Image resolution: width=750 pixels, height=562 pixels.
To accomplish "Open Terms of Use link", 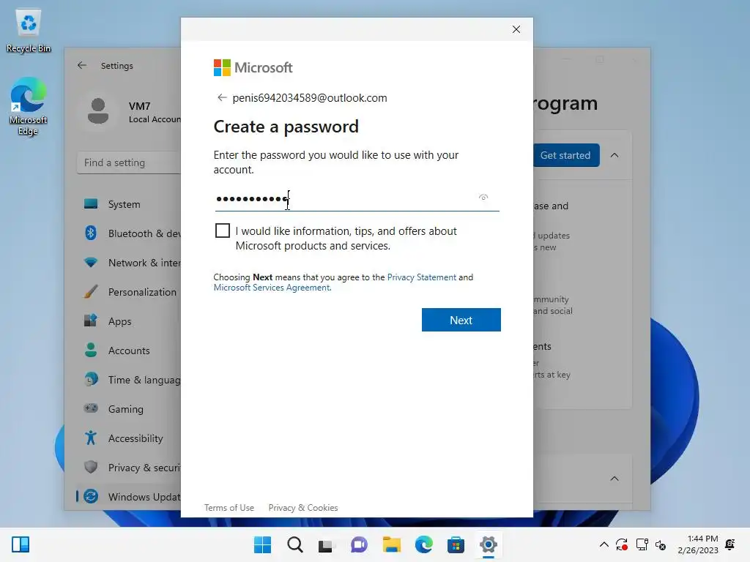I will (229, 508).
